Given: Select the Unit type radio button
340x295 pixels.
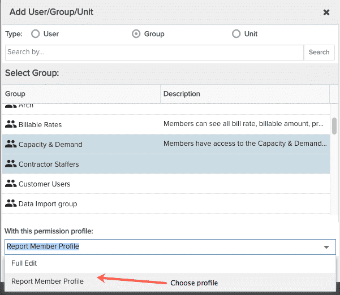Looking at the screenshot, I should click(x=236, y=34).
